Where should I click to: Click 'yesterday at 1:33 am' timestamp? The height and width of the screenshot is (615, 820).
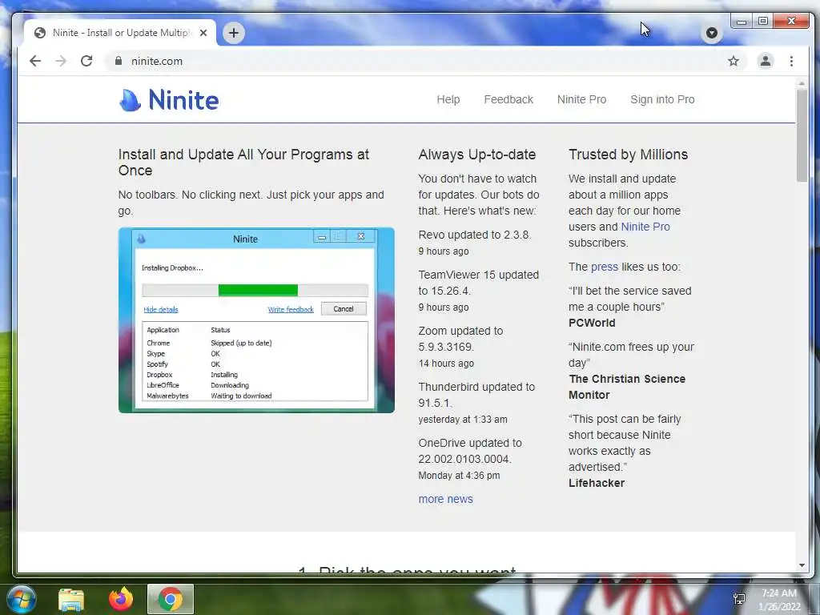pyautogui.click(x=463, y=420)
